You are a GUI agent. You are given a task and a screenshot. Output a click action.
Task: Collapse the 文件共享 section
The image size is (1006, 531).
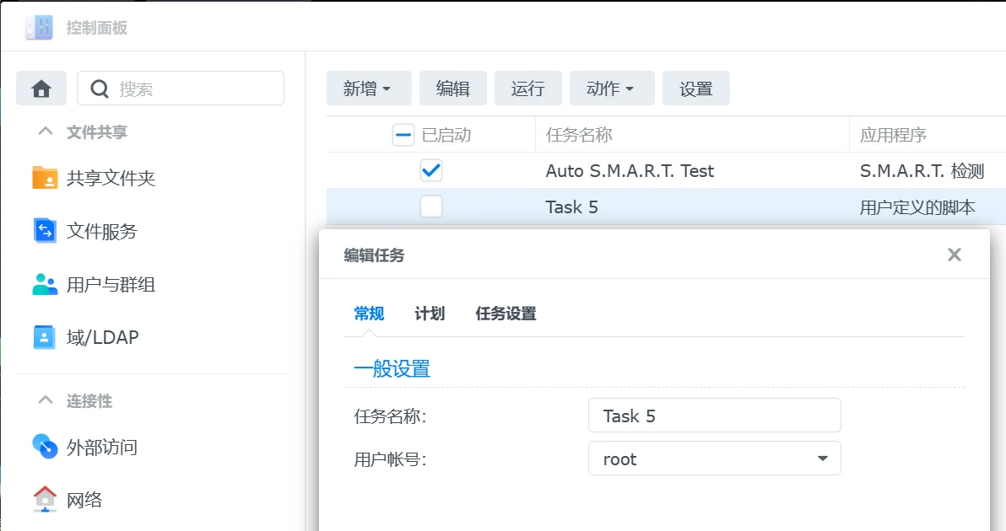click(x=45, y=132)
